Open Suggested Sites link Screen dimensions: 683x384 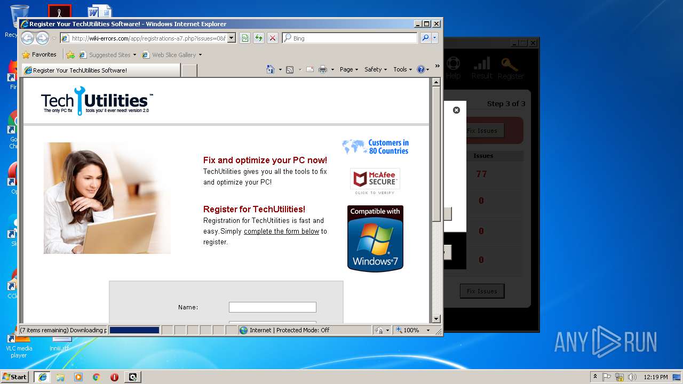[107, 54]
